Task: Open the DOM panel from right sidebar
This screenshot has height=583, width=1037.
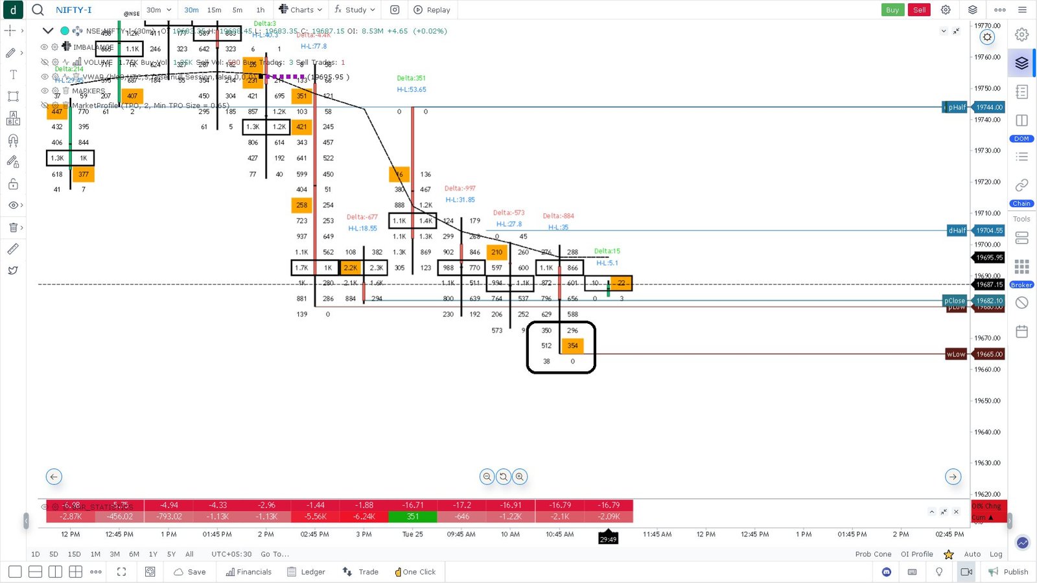Action: 1021,139
